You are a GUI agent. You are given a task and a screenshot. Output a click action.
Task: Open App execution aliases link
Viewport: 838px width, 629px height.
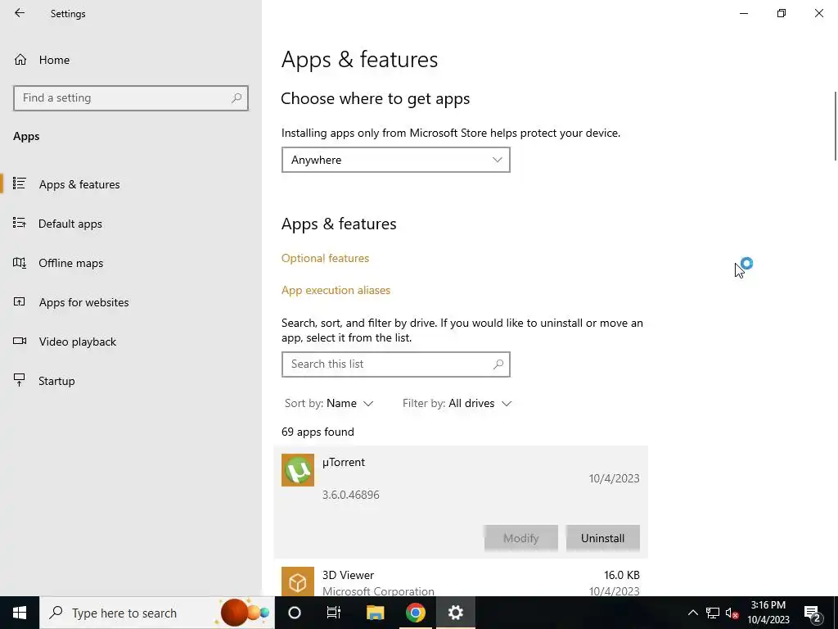tap(336, 291)
